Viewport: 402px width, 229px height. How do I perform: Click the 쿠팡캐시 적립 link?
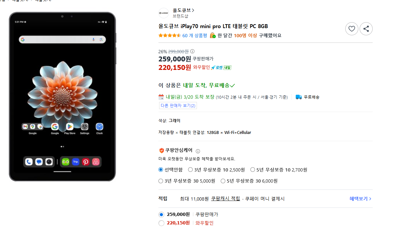click(225, 199)
